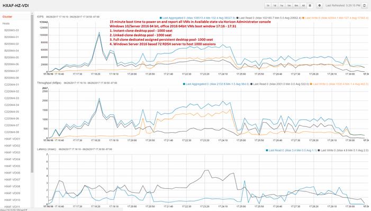Image resolution: width=371 pixels, height=211 pixels.
Task: Select the 1m time range button
Action: (x=289, y=5)
